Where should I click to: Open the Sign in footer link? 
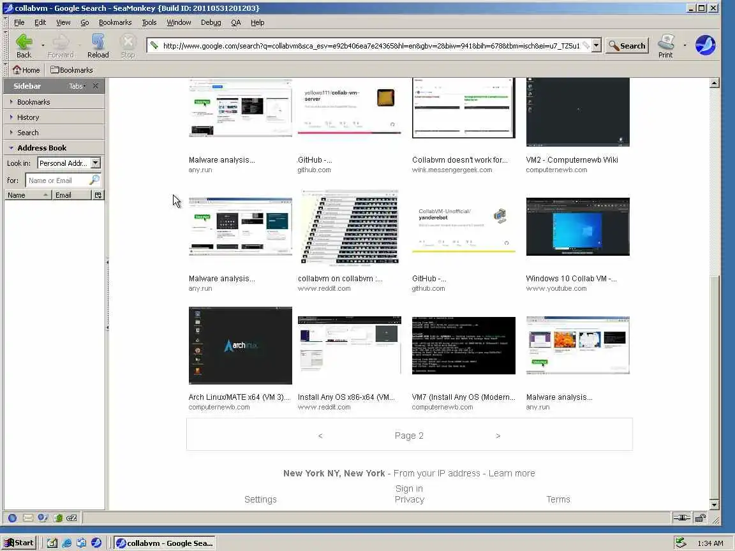coord(409,489)
